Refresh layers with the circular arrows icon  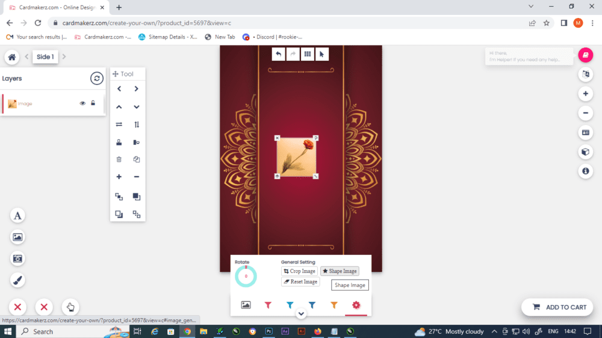point(97,78)
